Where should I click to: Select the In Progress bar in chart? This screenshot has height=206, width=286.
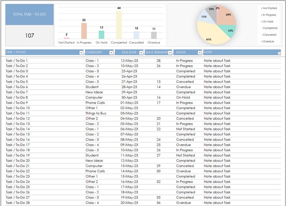(84, 31)
